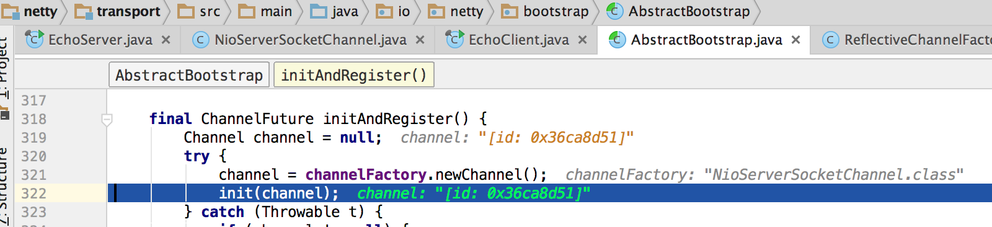
Task: Click the NioServerSocketChannel.class inline debug value
Action: 834,174
